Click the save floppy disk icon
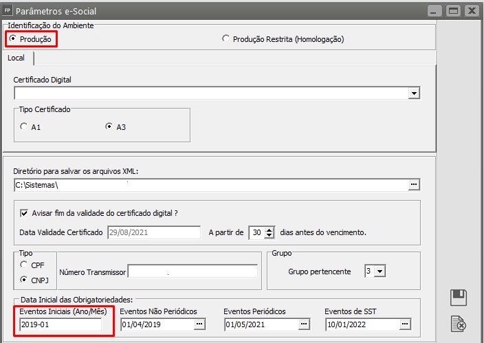The image size is (484, 343). [459, 298]
